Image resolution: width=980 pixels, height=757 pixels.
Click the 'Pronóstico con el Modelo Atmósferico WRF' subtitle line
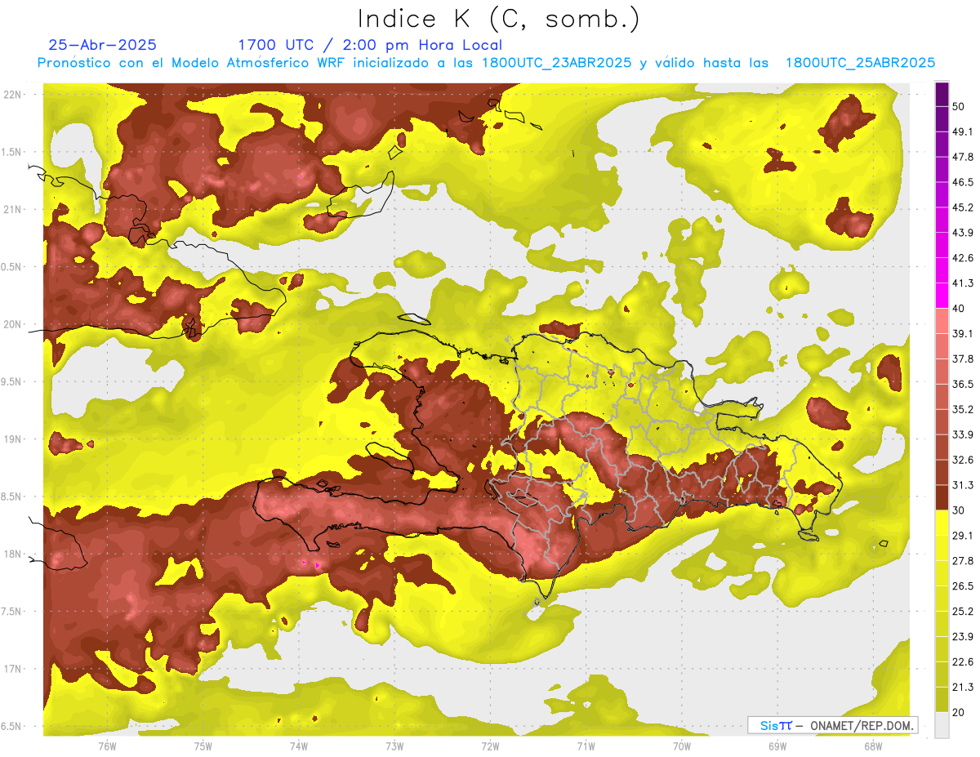coord(486,63)
